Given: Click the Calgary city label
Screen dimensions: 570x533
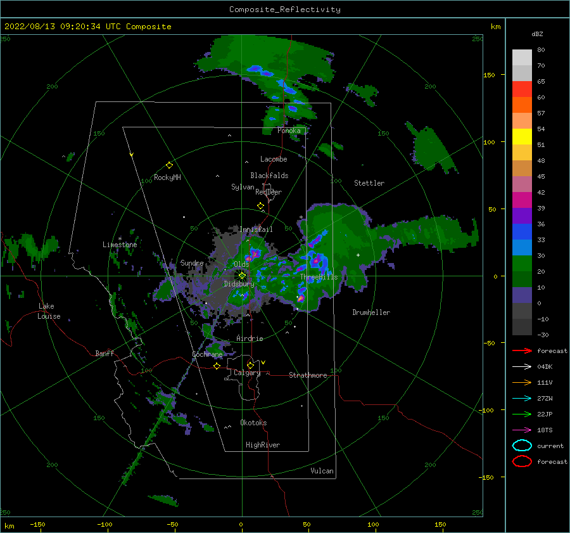Looking at the screenshot, I should click(x=247, y=373).
